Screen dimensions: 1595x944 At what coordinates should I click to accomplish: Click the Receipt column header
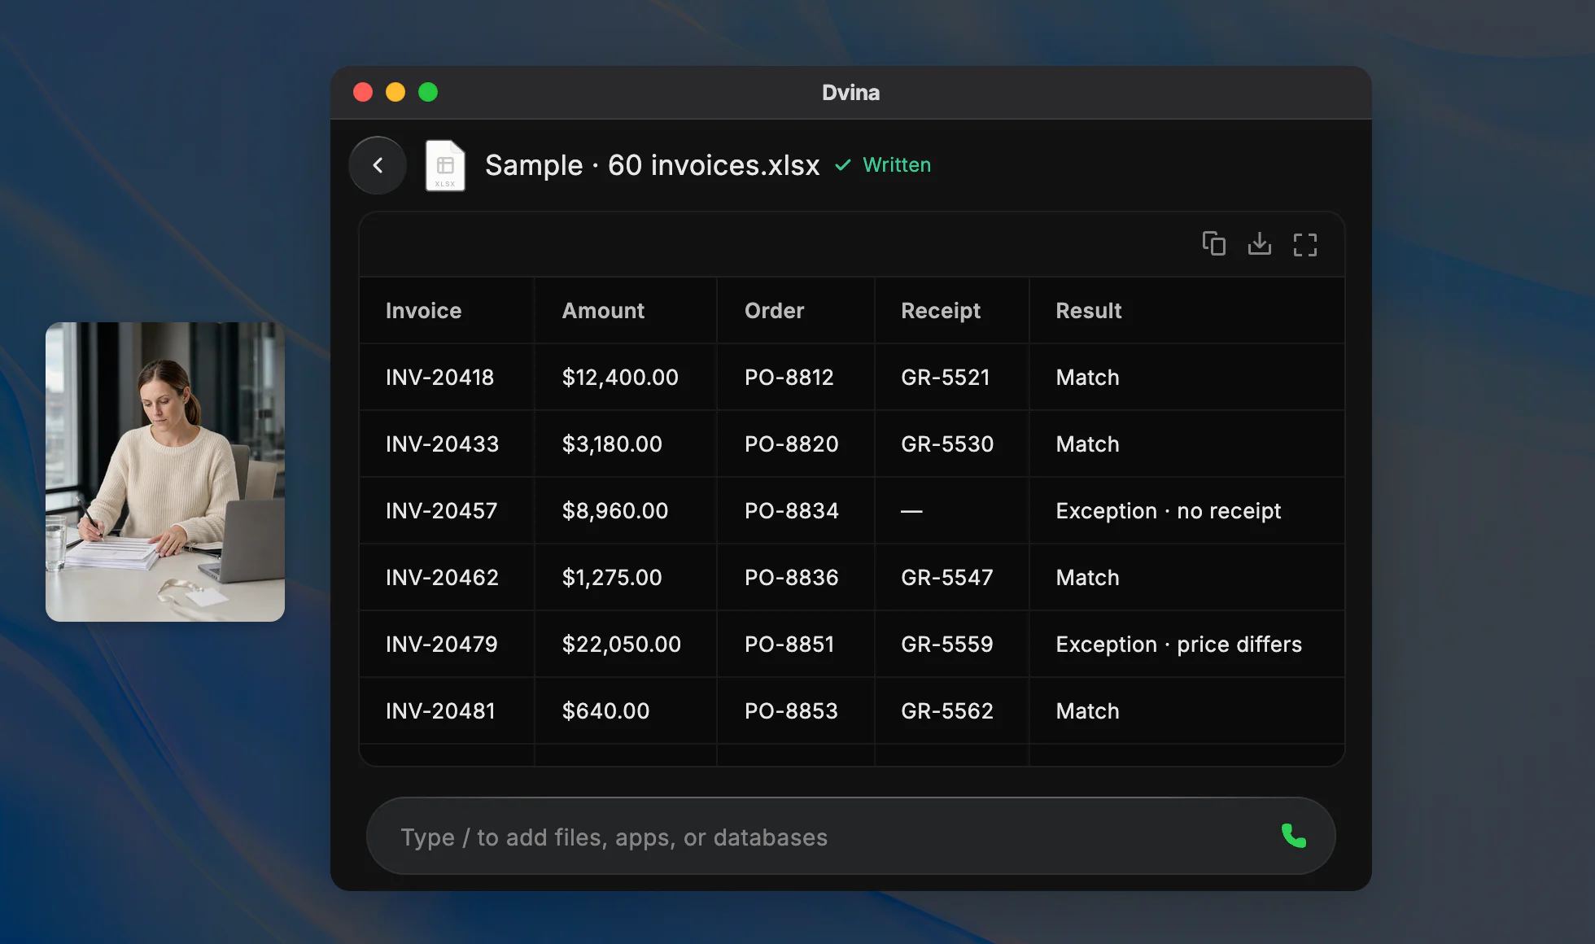tap(940, 310)
